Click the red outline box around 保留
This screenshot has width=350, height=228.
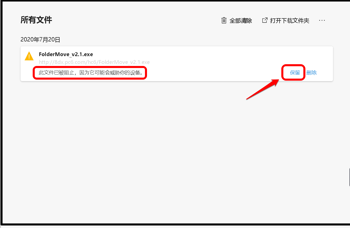[293, 72]
